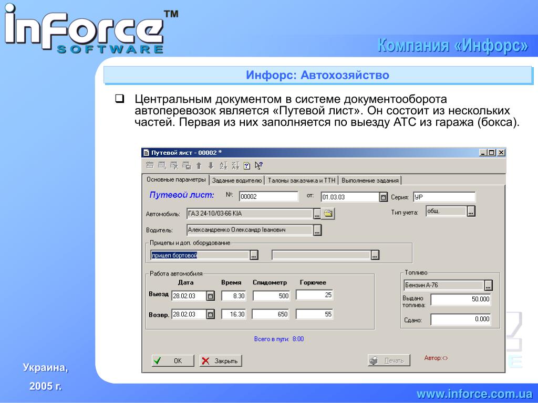Screen dimensions: 538x403
Task: Click the Выезд speedometer field 500
Action: (x=271, y=296)
